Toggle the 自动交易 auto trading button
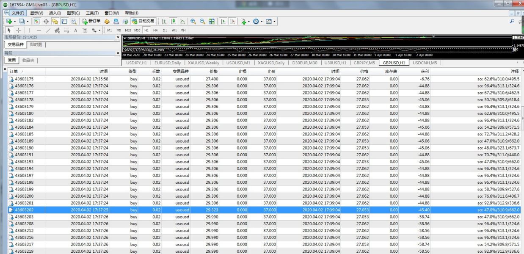524x254 pixels. coord(143,21)
